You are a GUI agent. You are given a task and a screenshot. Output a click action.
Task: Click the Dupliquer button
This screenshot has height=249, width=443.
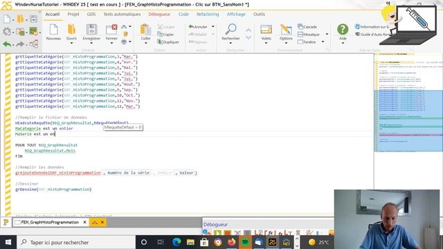coord(168,41)
